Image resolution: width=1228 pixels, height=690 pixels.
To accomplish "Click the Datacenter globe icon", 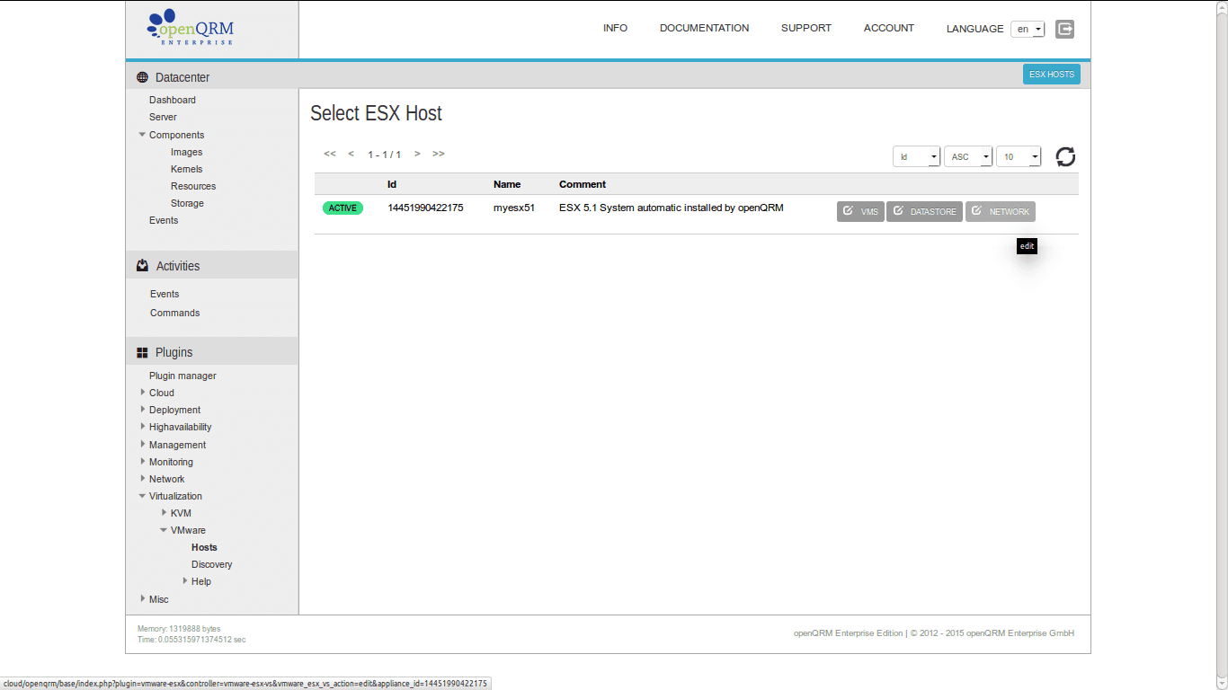I will tap(142, 77).
